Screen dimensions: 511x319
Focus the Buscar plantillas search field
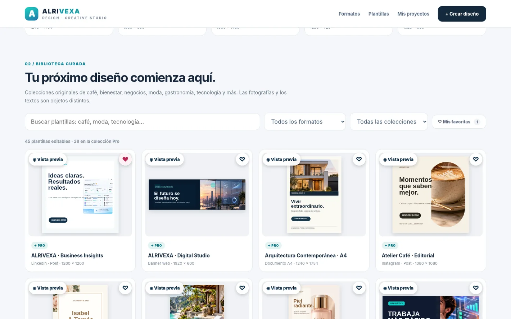tap(143, 122)
